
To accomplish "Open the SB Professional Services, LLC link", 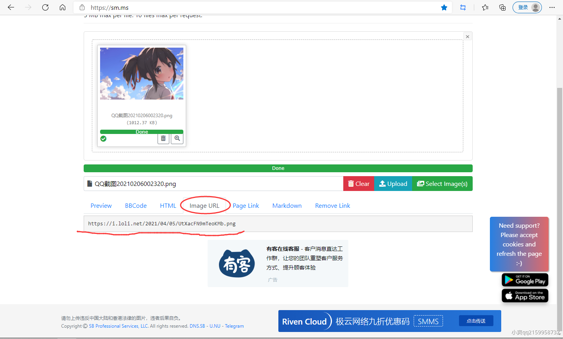I will [119, 326].
